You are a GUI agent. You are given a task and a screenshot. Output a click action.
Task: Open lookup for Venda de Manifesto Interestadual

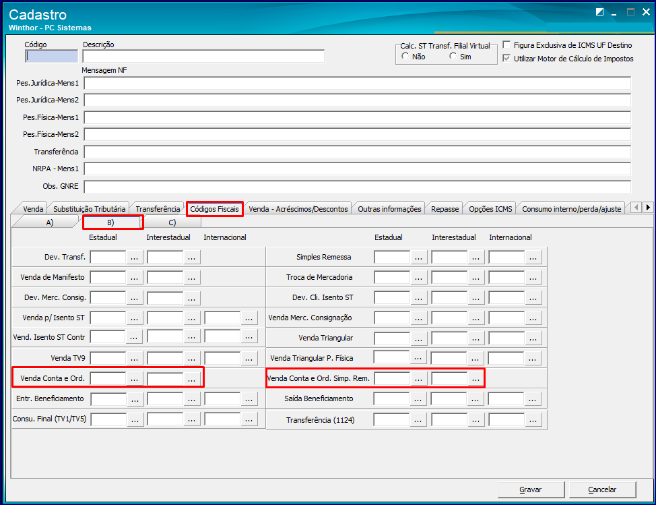[x=191, y=278]
